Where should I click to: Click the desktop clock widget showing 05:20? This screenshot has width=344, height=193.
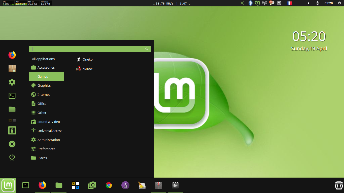point(309,36)
